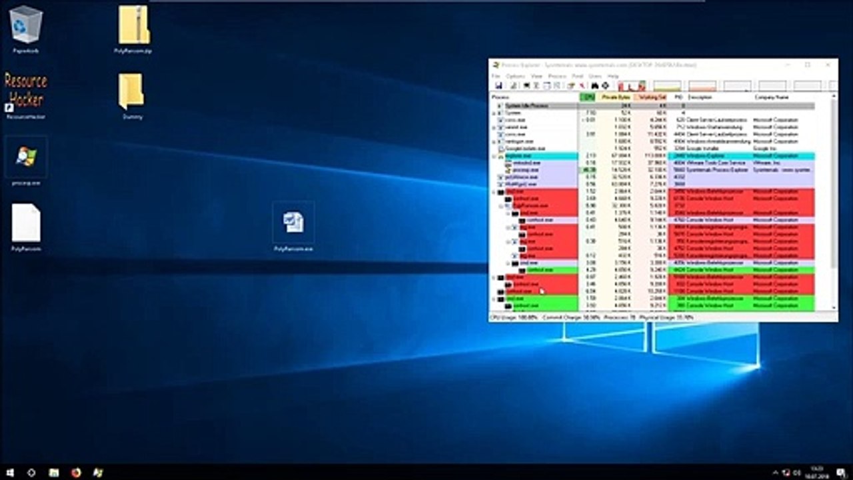Viewport: 853px width, 480px height.
Task: Select the cyan explorer.exe process row
Action: click(x=660, y=156)
